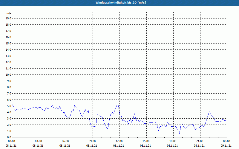Click the 7,0 y-axis label

click(x=9, y=94)
